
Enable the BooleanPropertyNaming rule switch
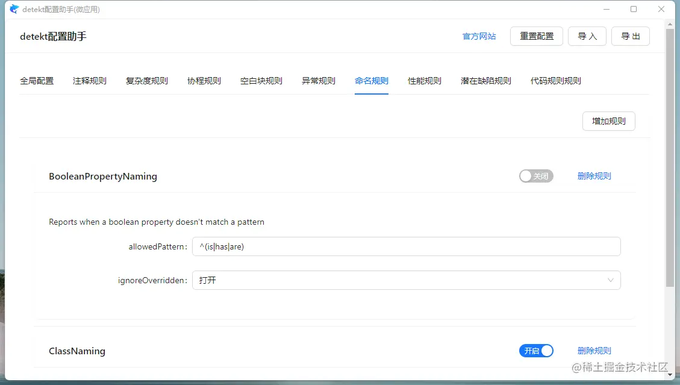[x=536, y=176]
